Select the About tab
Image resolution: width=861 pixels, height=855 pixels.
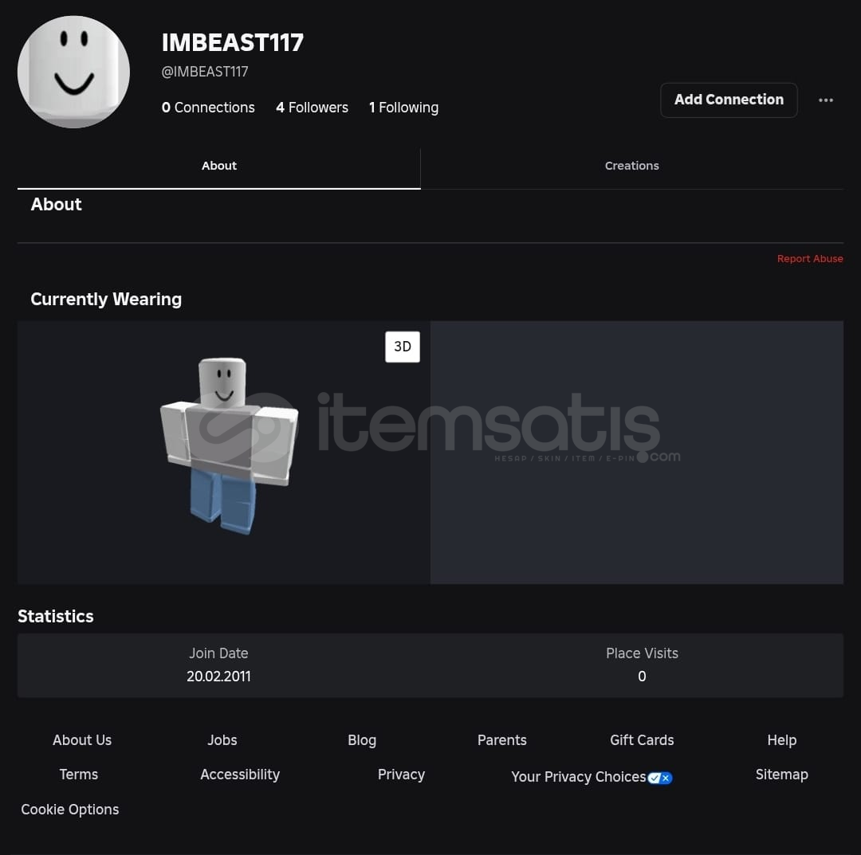pos(218,166)
